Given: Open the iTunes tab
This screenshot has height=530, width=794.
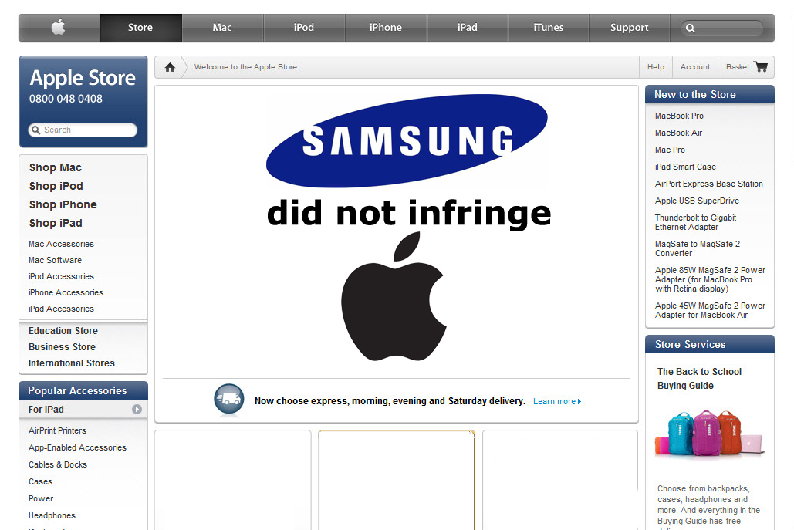Looking at the screenshot, I should coord(549,27).
